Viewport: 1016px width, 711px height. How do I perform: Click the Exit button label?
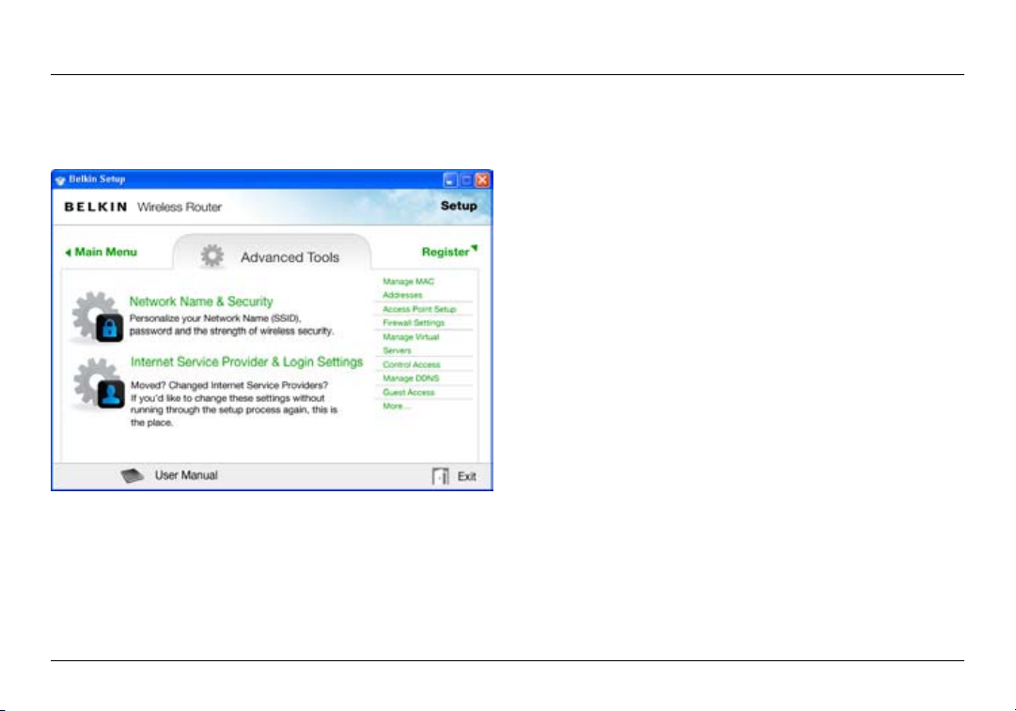pyautogui.click(x=466, y=476)
